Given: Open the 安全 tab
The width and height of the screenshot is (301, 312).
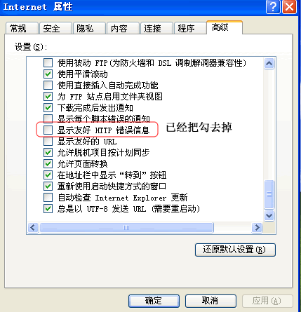Looking at the screenshot, I should [55, 29].
